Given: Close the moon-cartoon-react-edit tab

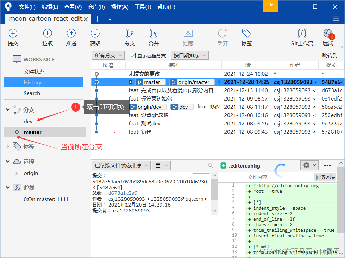Looking at the screenshot, I should point(86,19).
